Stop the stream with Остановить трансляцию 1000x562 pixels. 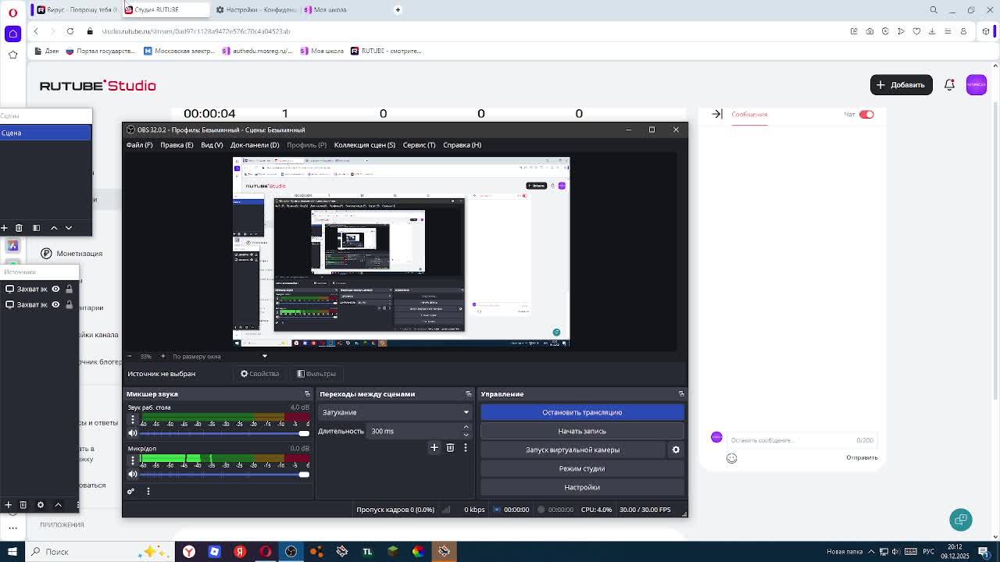click(x=582, y=412)
